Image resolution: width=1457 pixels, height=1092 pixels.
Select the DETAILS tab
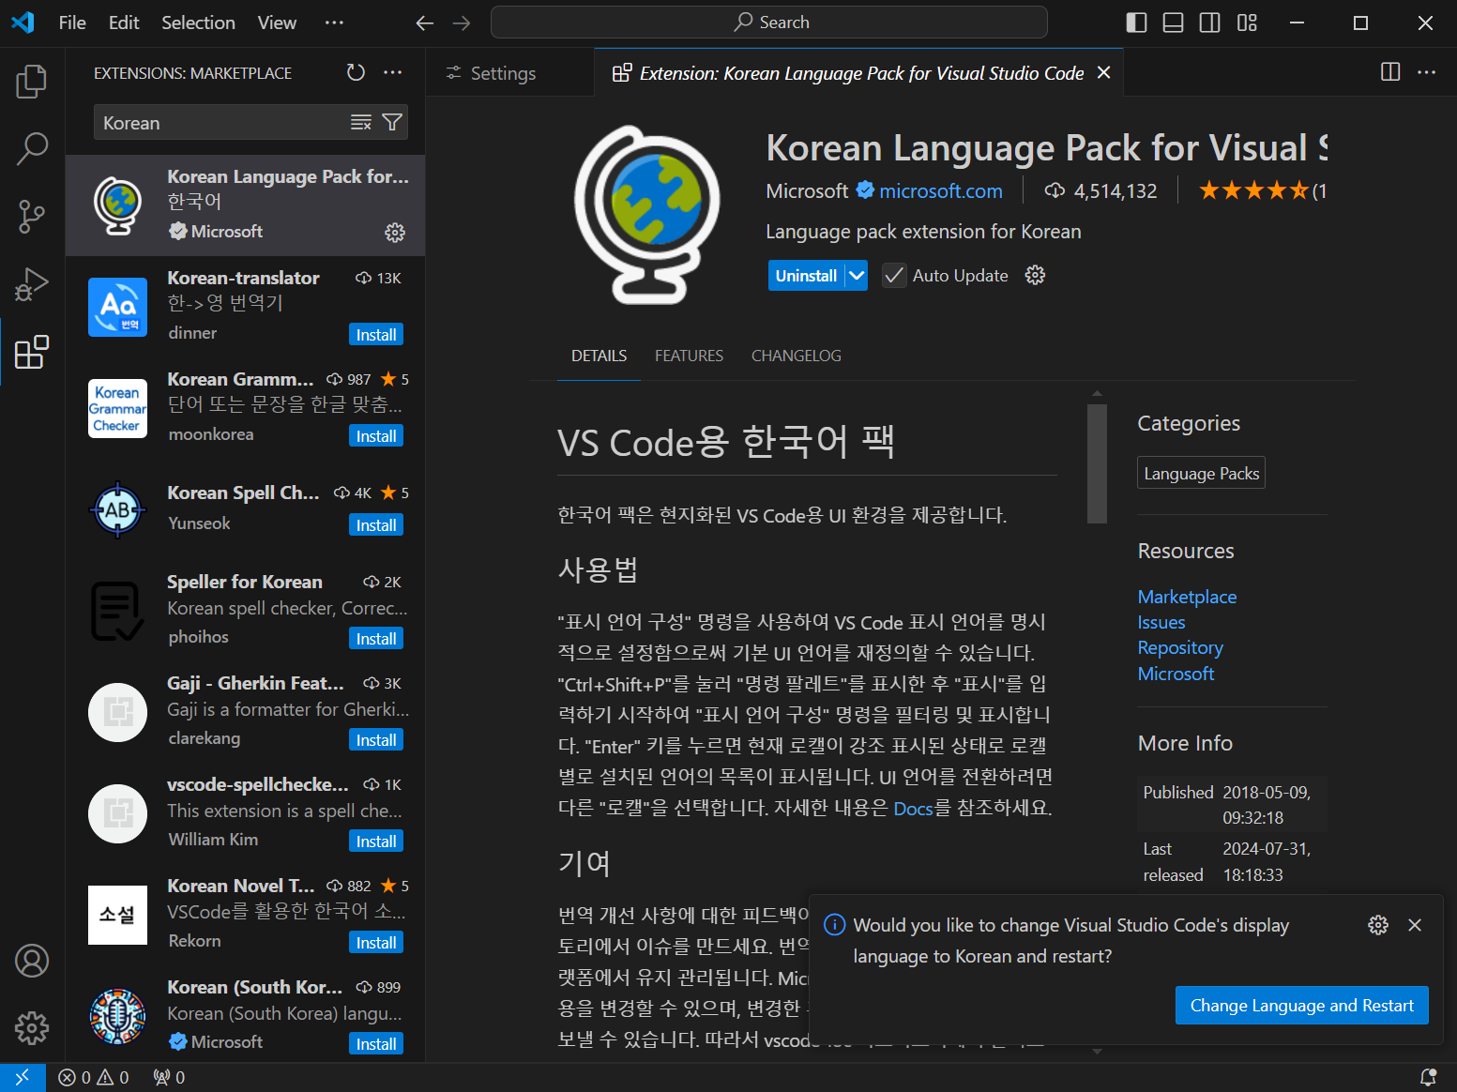tap(599, 356)
